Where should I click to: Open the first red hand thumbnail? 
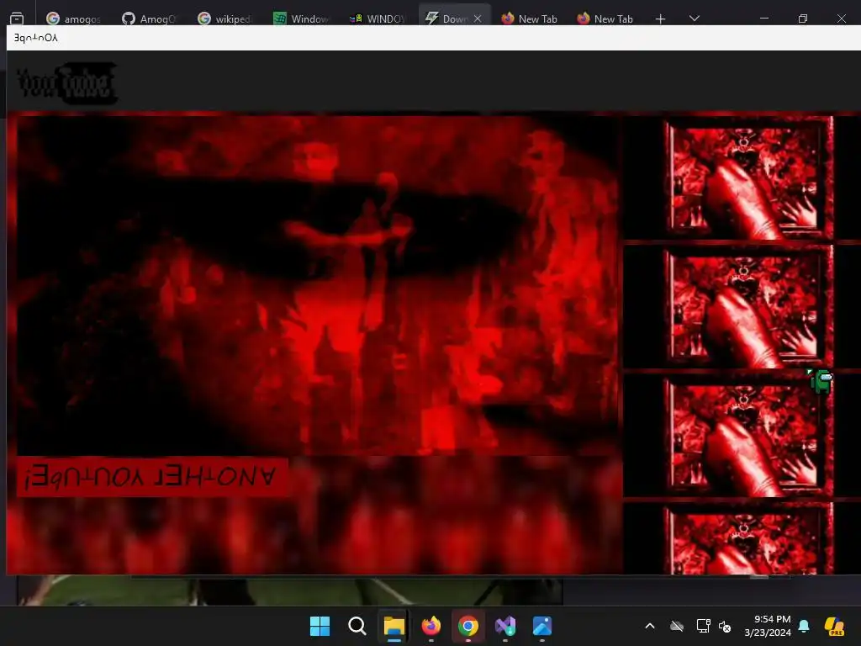click(x=749, y=178)
